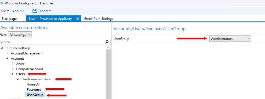Switch to the Start page tab

(x=9, y=19)
